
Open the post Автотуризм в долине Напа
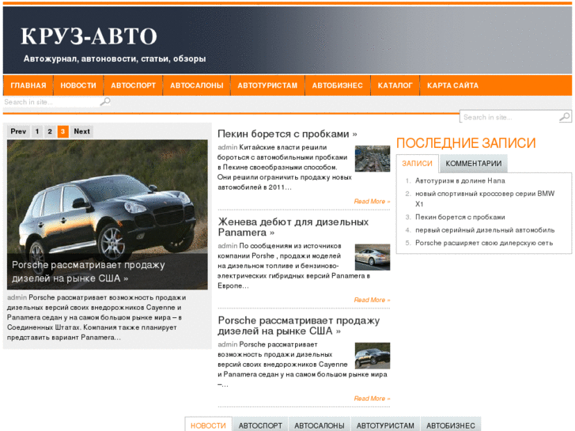click(460, 181)
